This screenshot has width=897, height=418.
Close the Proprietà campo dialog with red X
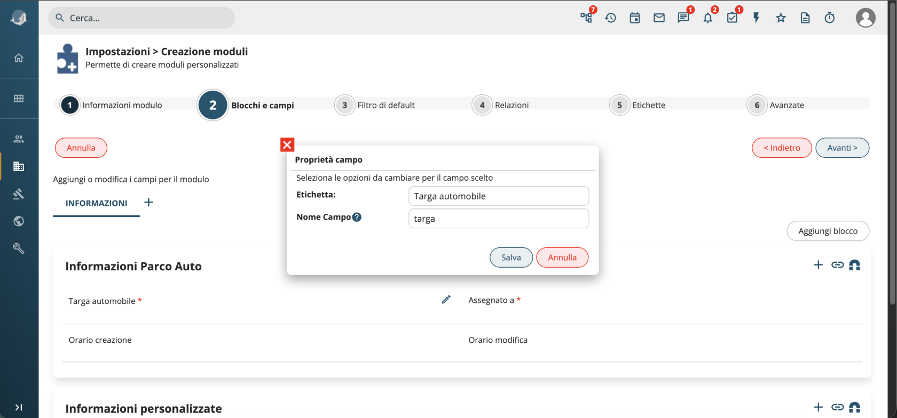(x=287, y=144)
